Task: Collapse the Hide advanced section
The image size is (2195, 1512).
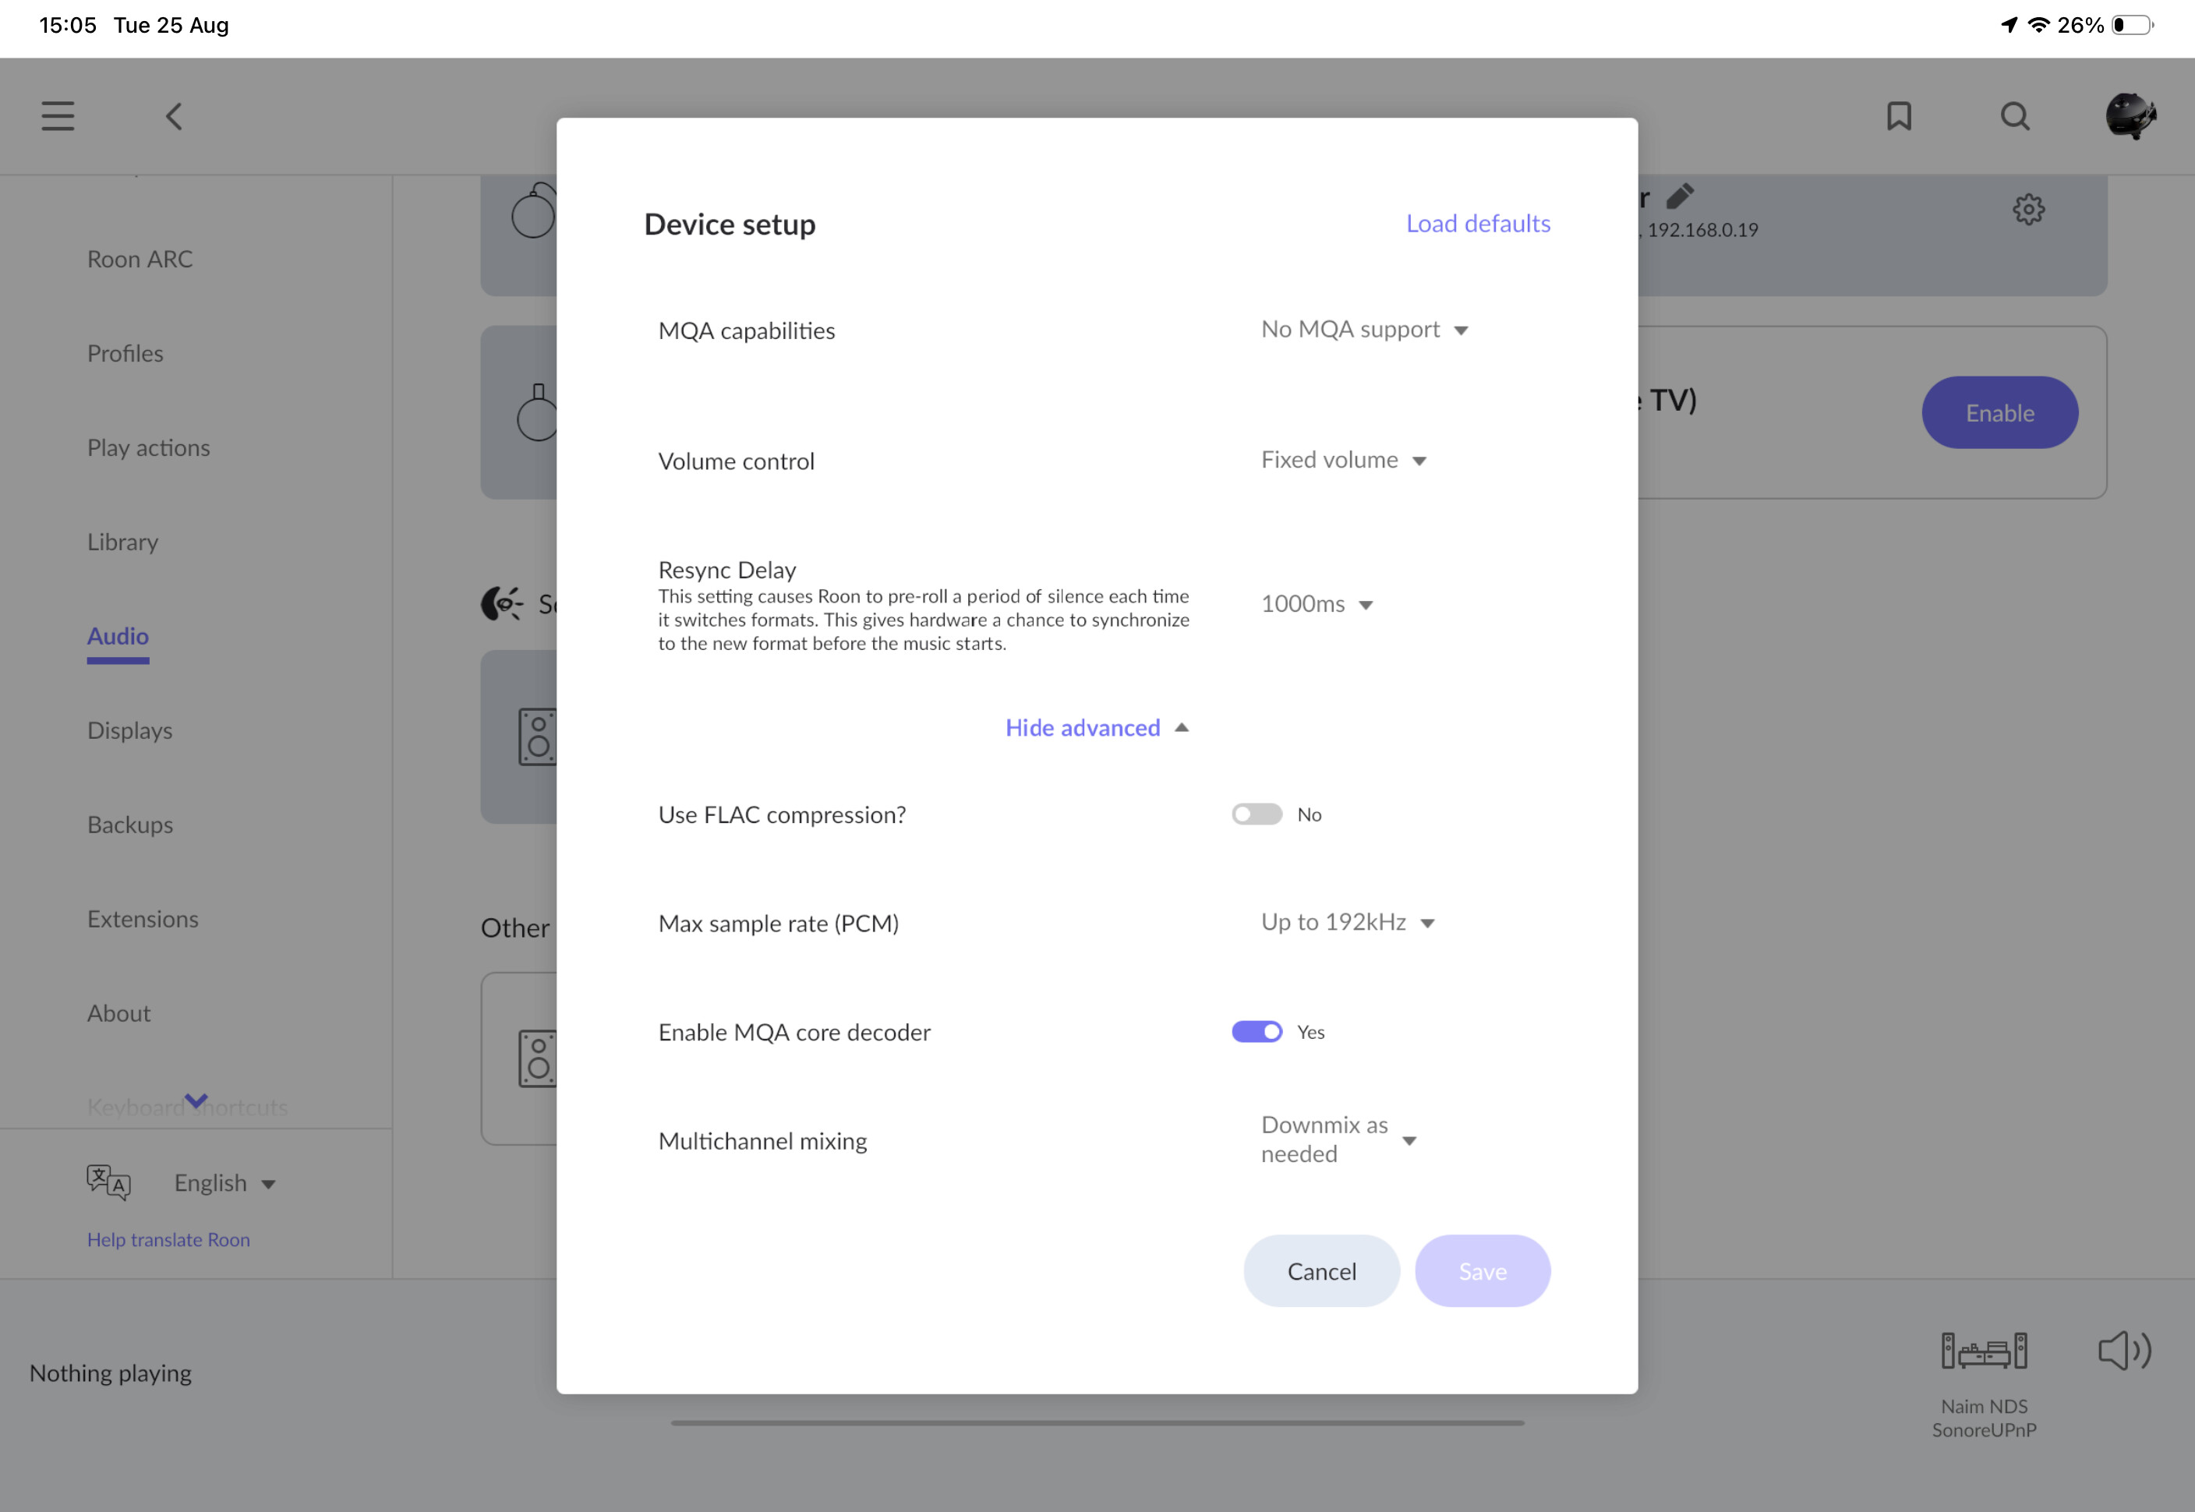Action: [x=1097, y=728]
